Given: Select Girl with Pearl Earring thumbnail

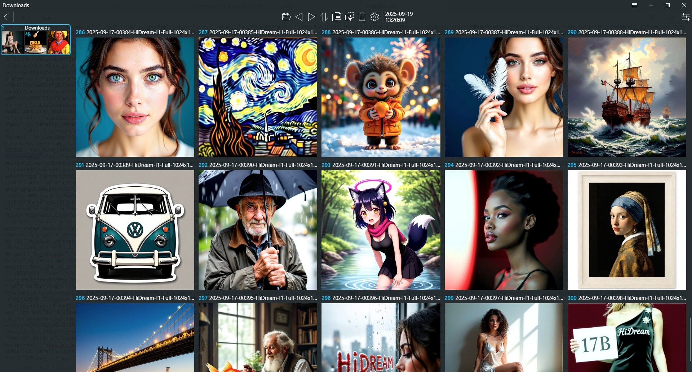Looking at the screenshot, I should [x=626, y=230].
